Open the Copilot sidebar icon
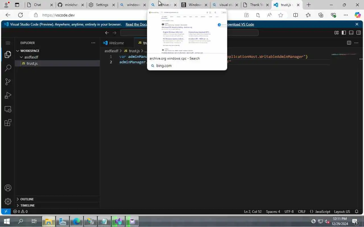This screenshot has width=364, height=227. tap(357, 15)
